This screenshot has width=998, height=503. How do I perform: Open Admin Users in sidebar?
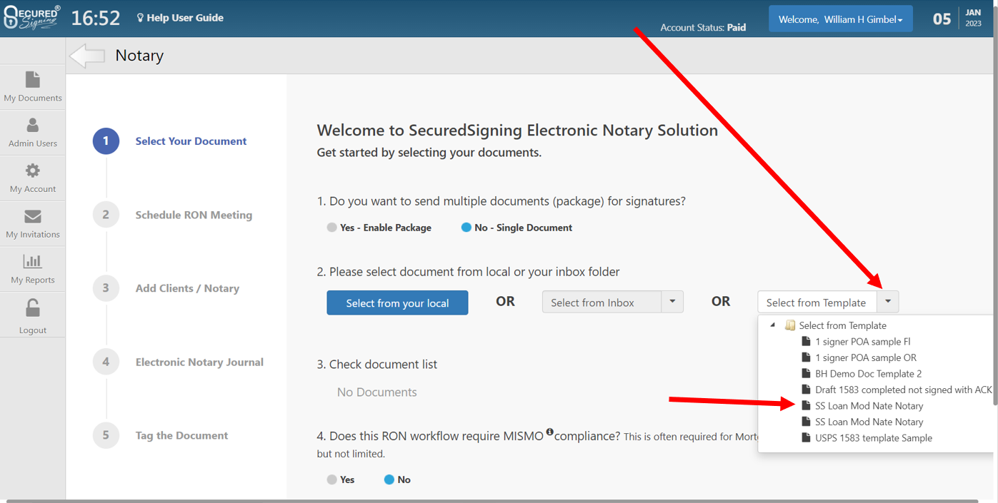click(33, 133)
